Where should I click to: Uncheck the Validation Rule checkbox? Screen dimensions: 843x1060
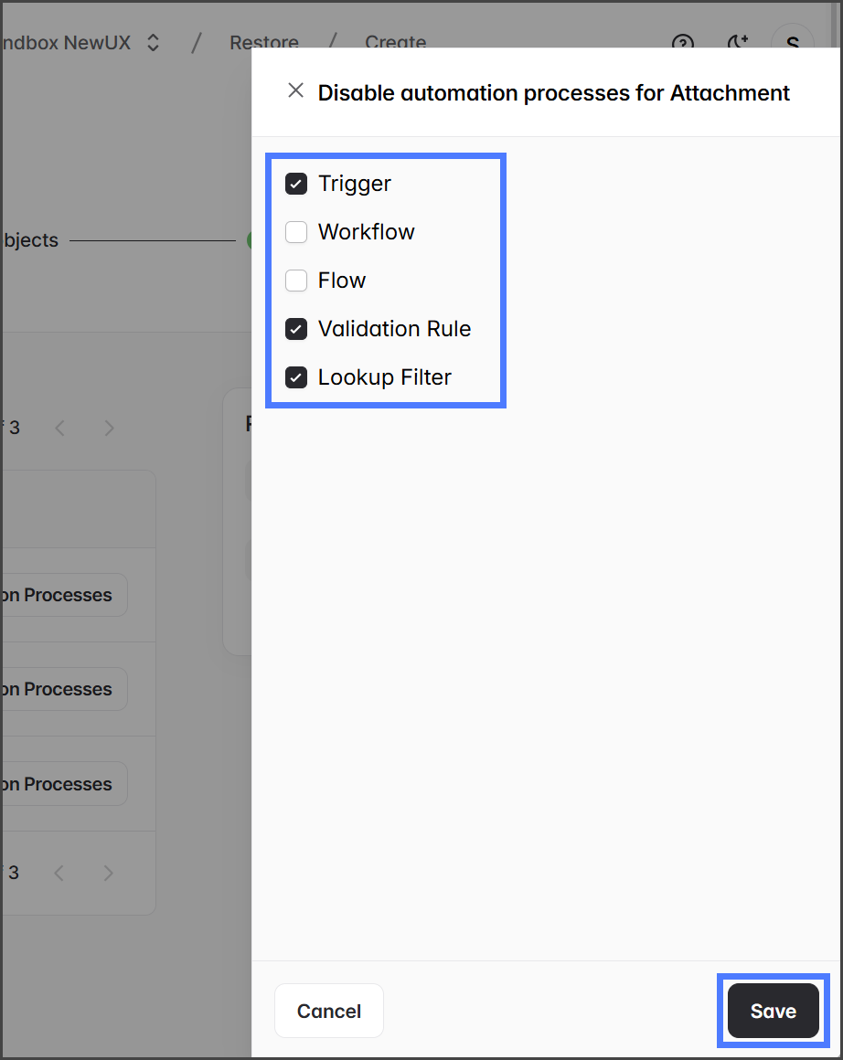pyautogui.click(x=296, y=329)
